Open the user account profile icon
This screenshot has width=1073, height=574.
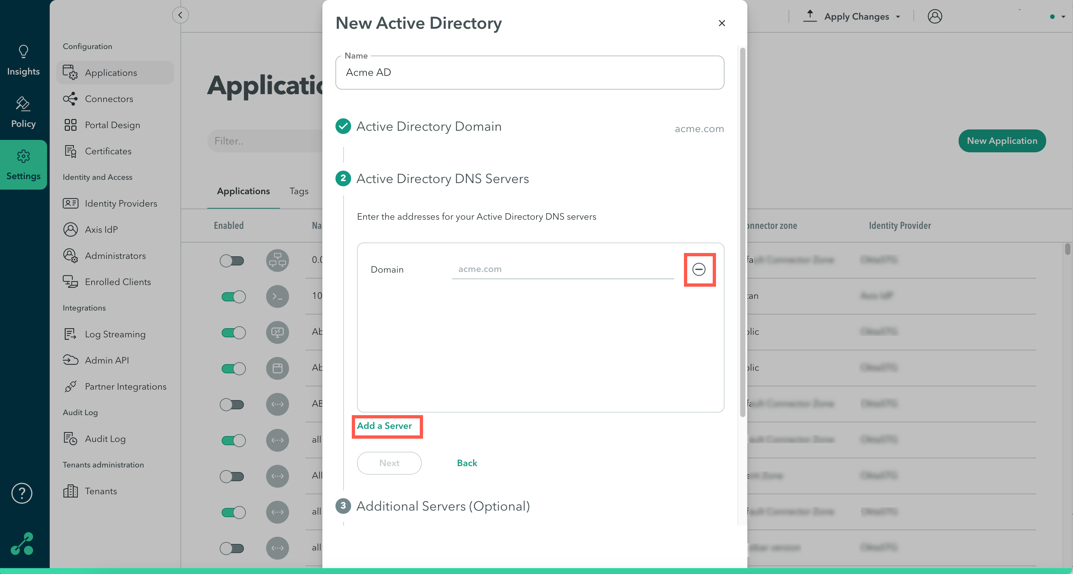tap(934, 17)
